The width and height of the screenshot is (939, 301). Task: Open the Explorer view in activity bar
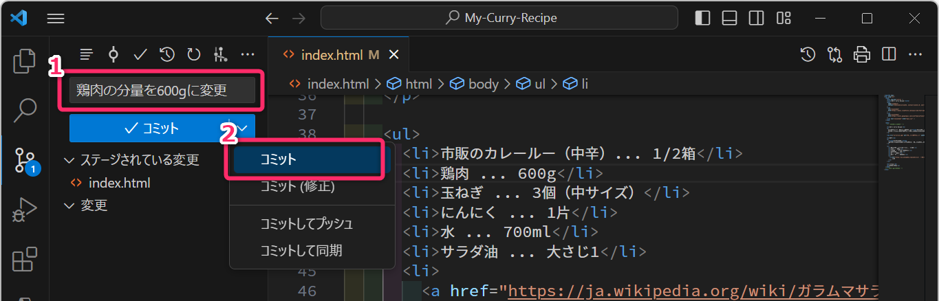[x=24, y=61]
